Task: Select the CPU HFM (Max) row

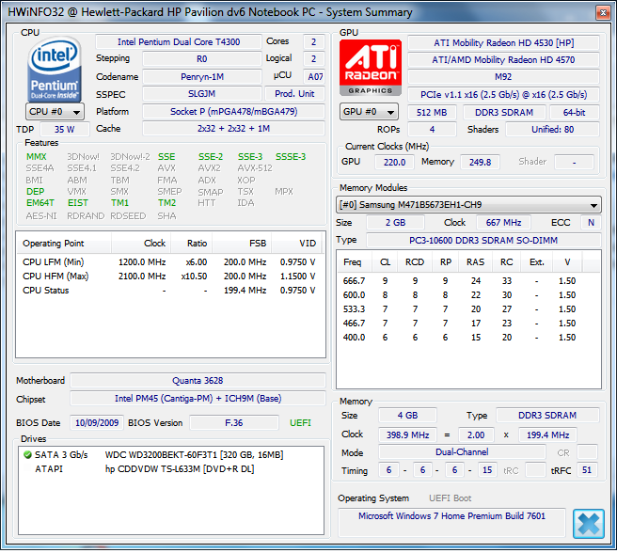Action: (169, 276)
